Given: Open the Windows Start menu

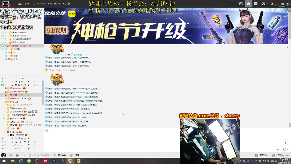Looking at the screenshot, I should click(x=4, y=161).
